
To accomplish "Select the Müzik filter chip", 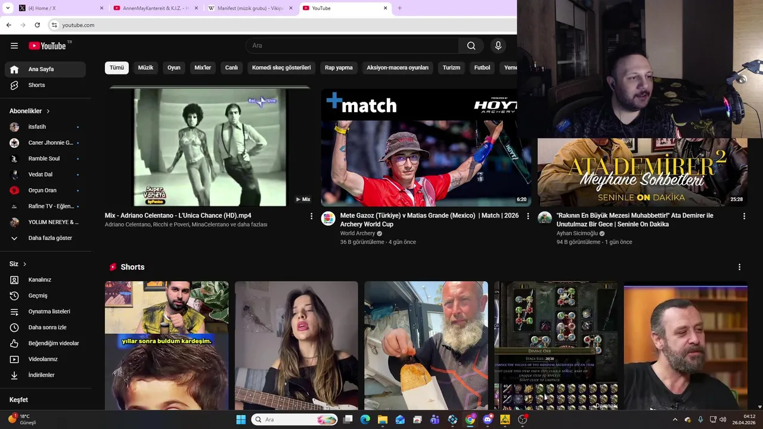I will [x=145, y=67].
